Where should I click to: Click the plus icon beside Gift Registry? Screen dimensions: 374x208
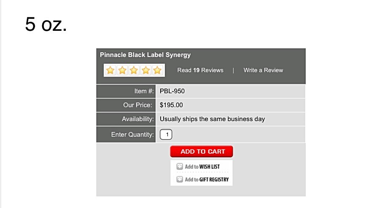[180, 179]
